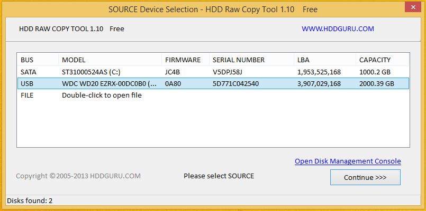This screenshot has width=426, height=211.
Task: Click firmware value JC4B
Action: (x=173, y=72)
